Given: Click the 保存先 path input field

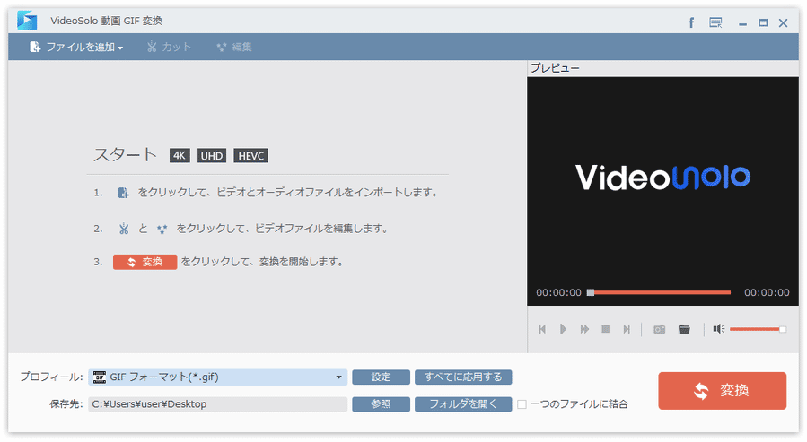Looking at the screenshot, I should 218,404.
